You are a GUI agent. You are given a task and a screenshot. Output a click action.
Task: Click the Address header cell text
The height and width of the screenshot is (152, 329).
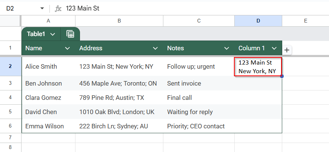(91, 48)
